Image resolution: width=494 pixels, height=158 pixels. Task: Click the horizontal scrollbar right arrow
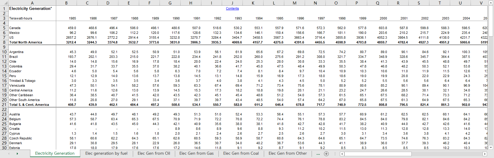484,154
